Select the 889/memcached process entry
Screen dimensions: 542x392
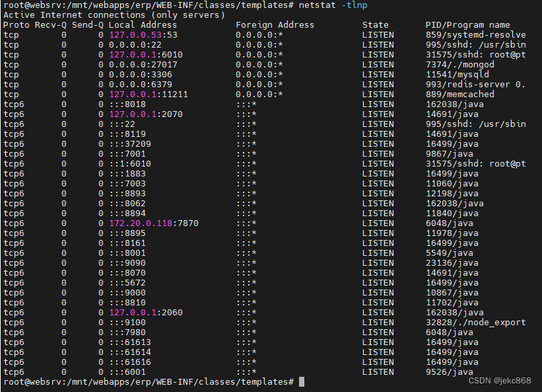click(459, 95)
